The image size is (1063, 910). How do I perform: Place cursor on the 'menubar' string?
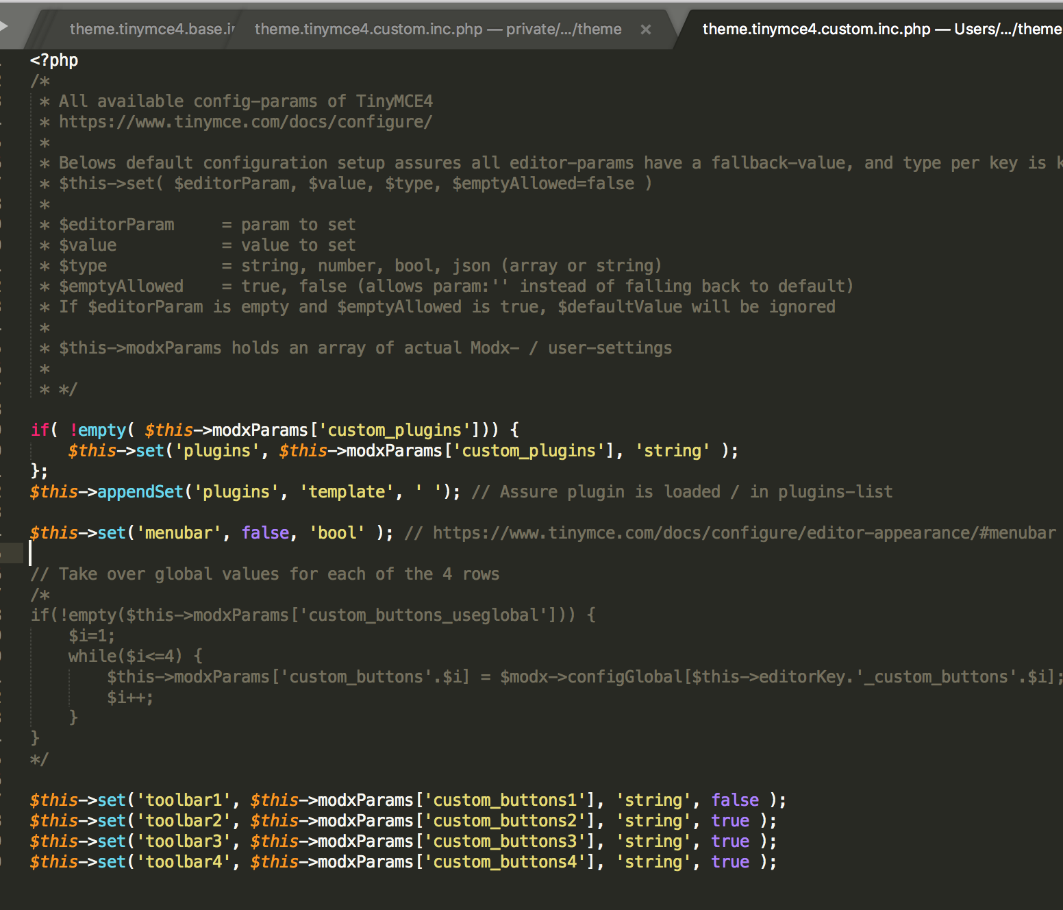(x=179, y=532)
